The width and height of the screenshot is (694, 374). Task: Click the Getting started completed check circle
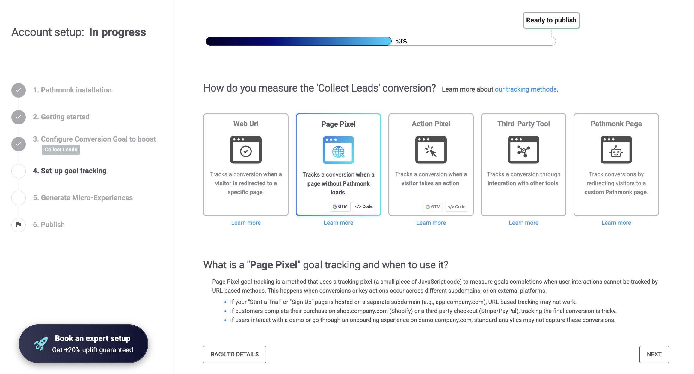(x=19, y=117)
